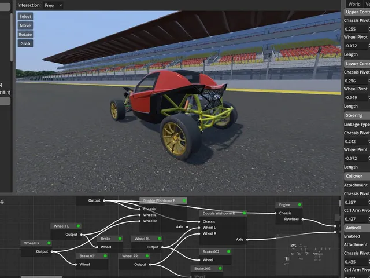The height and width of the screenshot is (278, 370).
Task: Click the Steering Chassis Pivot field 0.242
Action: point(356,141)
